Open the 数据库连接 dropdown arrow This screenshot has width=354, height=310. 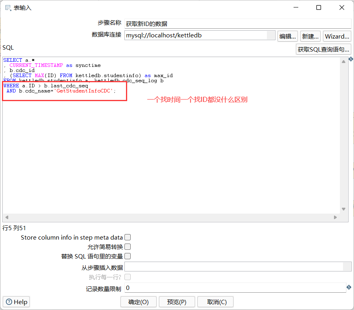[x=271, y=35]
